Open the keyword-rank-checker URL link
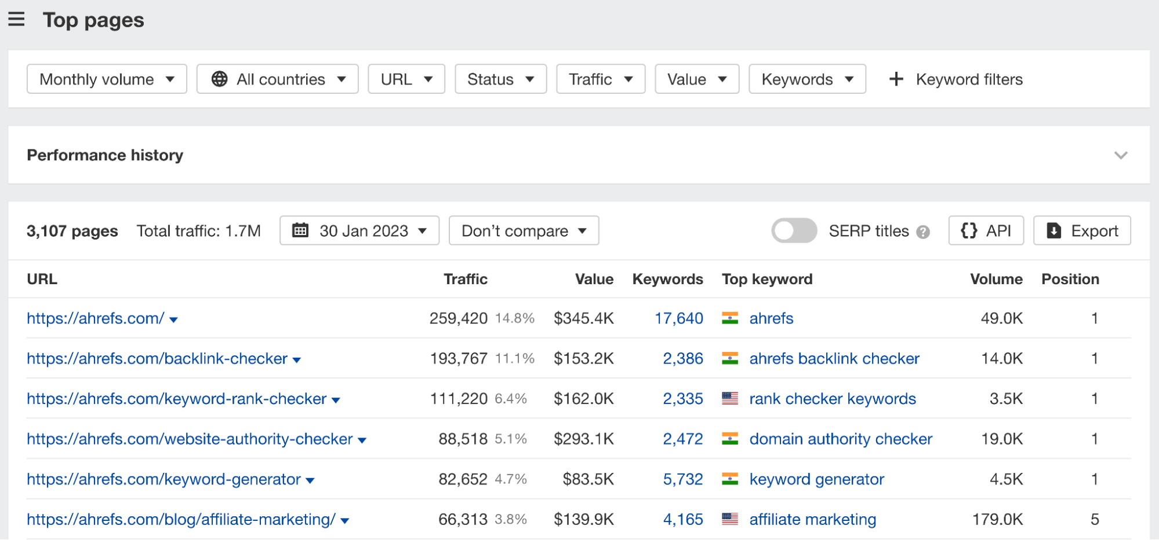 [177, 399]
